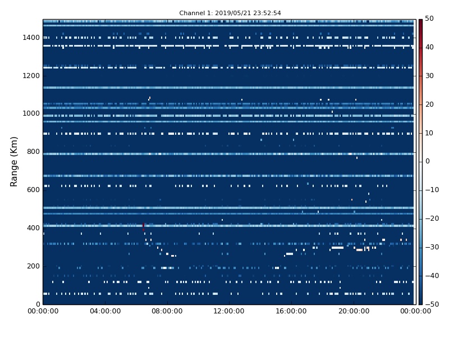449x337 pixels.
Task: Click the colorbar tick label −50
Action: click(x=432, y=304)
